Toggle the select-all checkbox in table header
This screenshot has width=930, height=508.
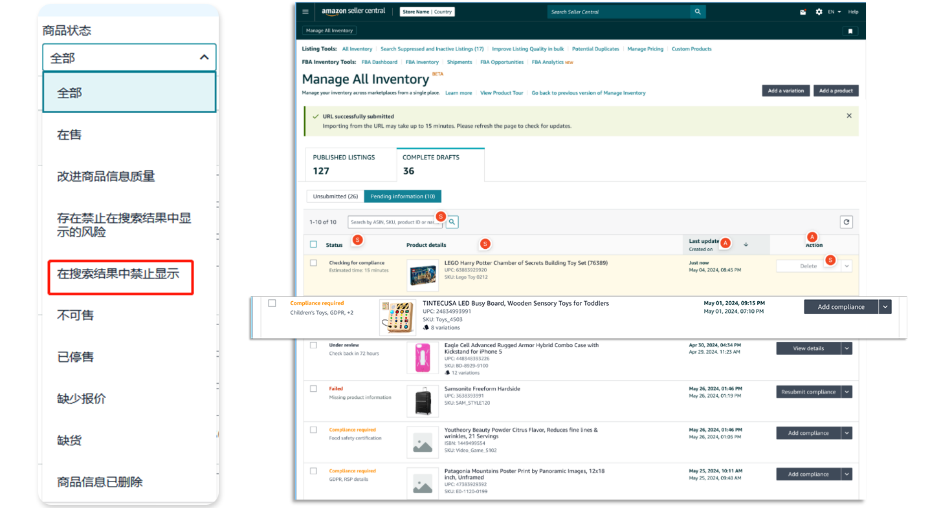(x=313, y=244)
